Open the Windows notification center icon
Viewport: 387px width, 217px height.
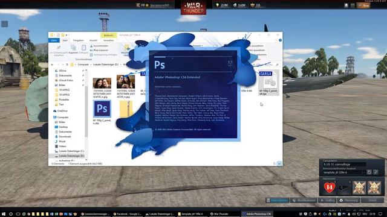click(380, 214)
